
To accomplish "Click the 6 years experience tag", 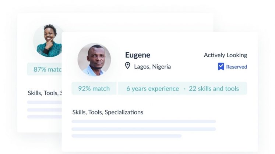I will pyautogui.click(x=152, y=89).
